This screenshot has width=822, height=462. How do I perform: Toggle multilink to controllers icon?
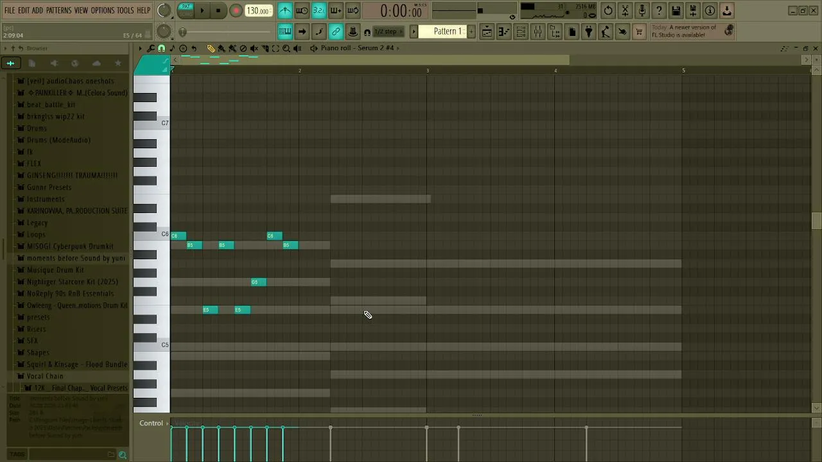pos(353,31)
